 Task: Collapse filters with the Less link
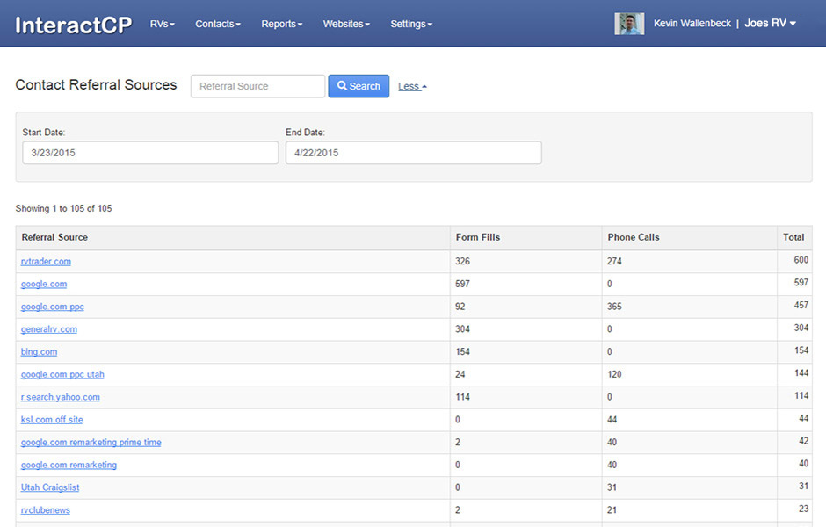412,86
